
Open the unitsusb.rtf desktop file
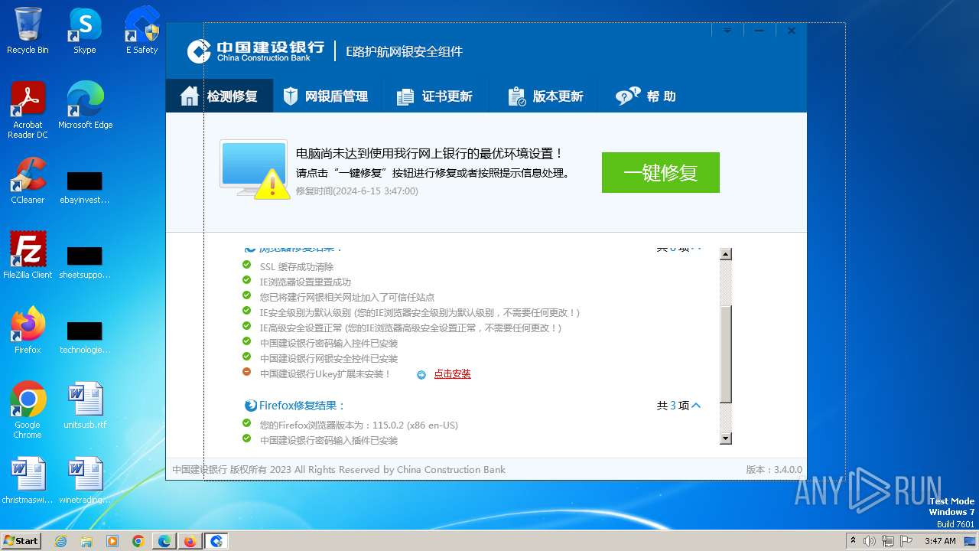click(x=85, y=406)
